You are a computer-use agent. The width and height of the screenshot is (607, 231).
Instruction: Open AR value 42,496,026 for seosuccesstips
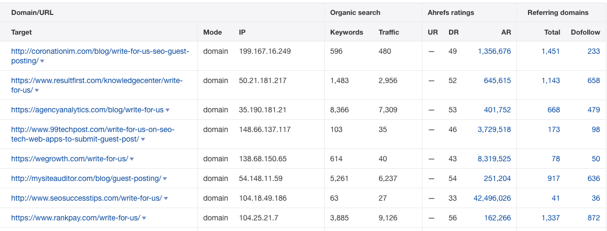(492, 198)
